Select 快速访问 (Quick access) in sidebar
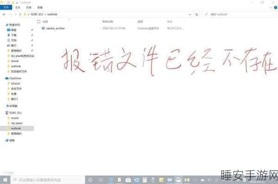 coord(14,25)
